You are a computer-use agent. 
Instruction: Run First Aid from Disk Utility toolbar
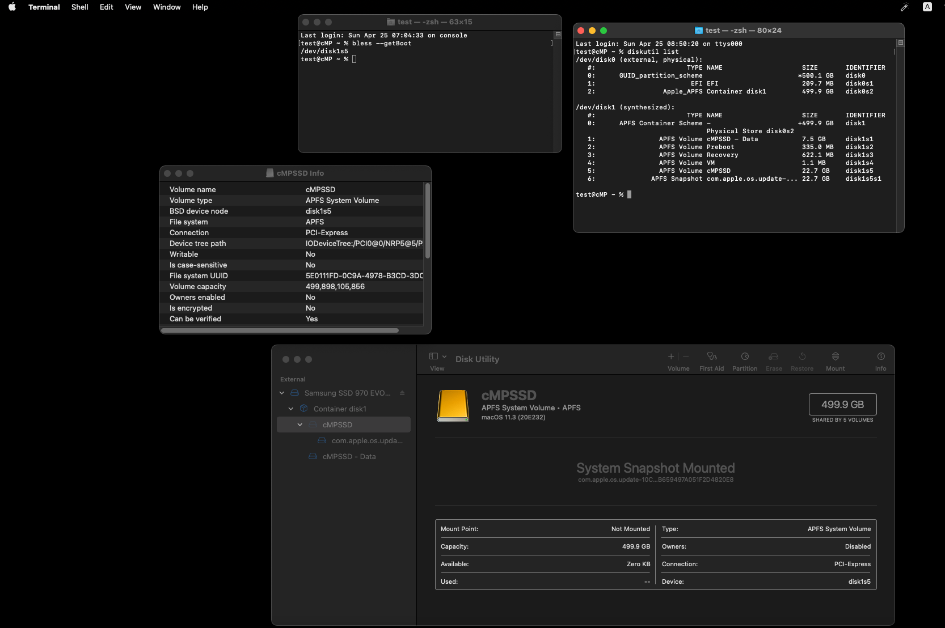point(711,357)
